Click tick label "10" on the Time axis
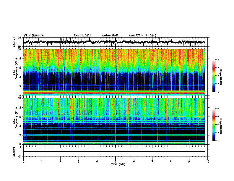This screenshot has height=181, width=234. [x=208, y=161]
